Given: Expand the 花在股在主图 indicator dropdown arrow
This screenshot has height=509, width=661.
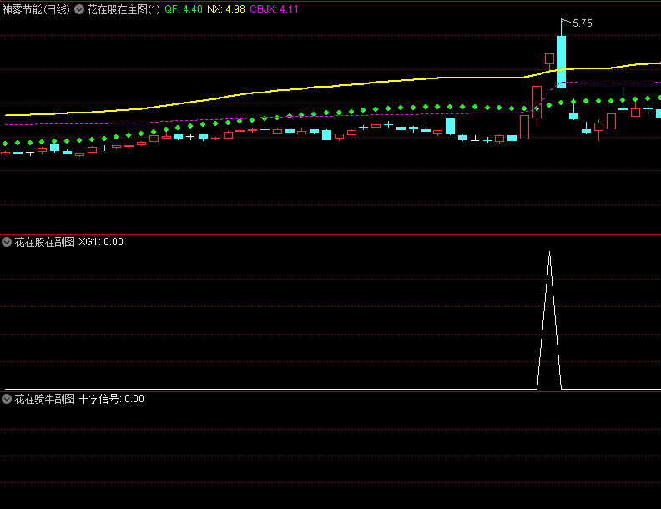Looking at the screenshot, I should 79,9.
